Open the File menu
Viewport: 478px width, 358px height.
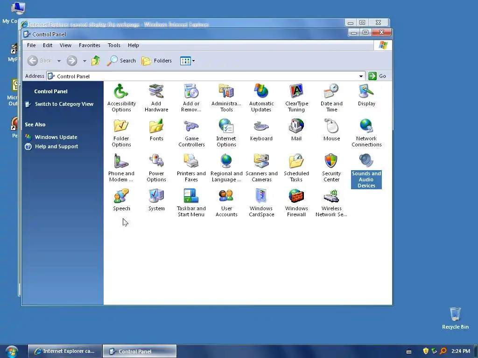(x=31, y=45)
